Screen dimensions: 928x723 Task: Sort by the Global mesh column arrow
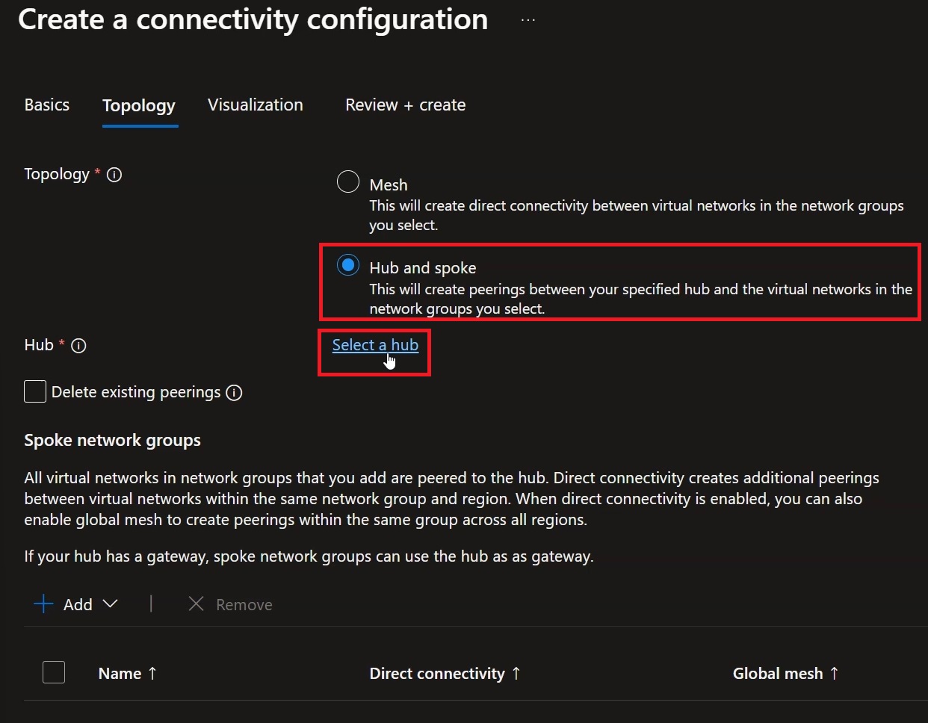coord(835,674)
